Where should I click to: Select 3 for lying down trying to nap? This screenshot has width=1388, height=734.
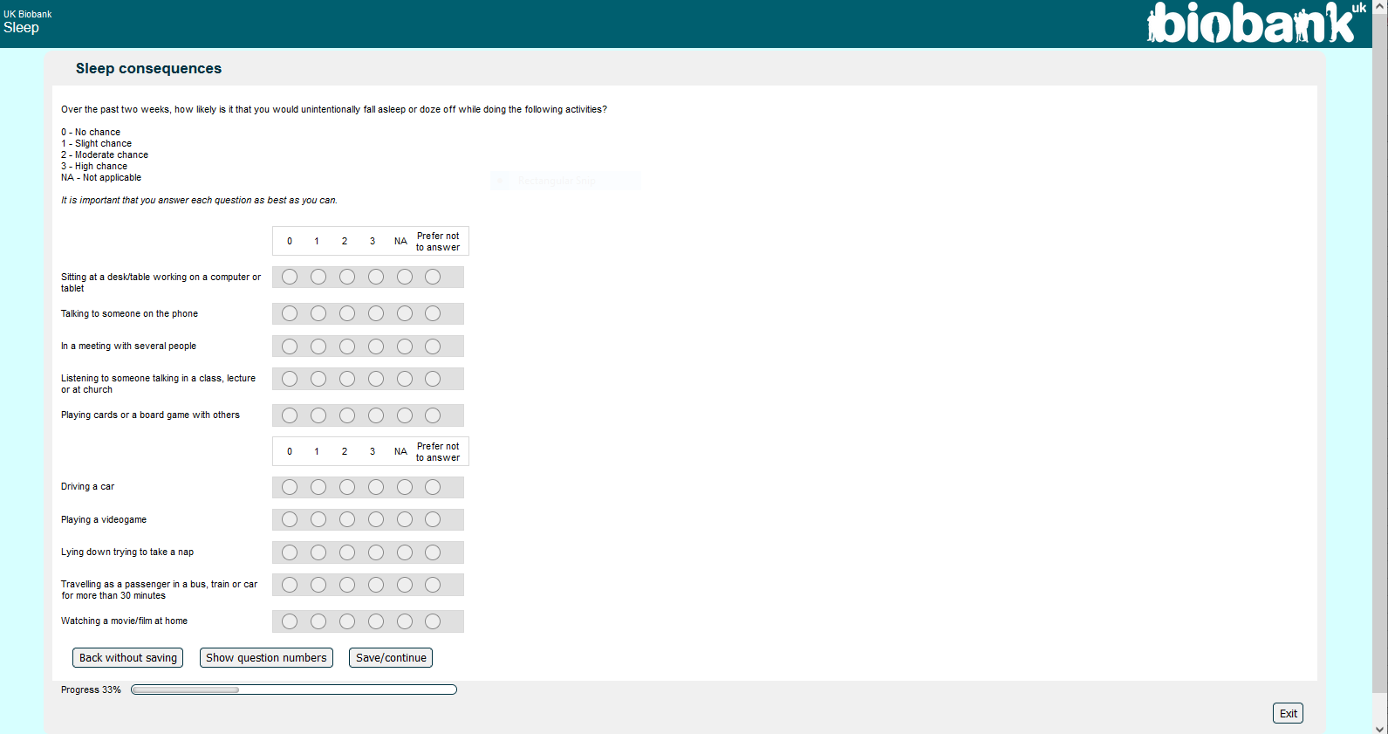(376, 552)
